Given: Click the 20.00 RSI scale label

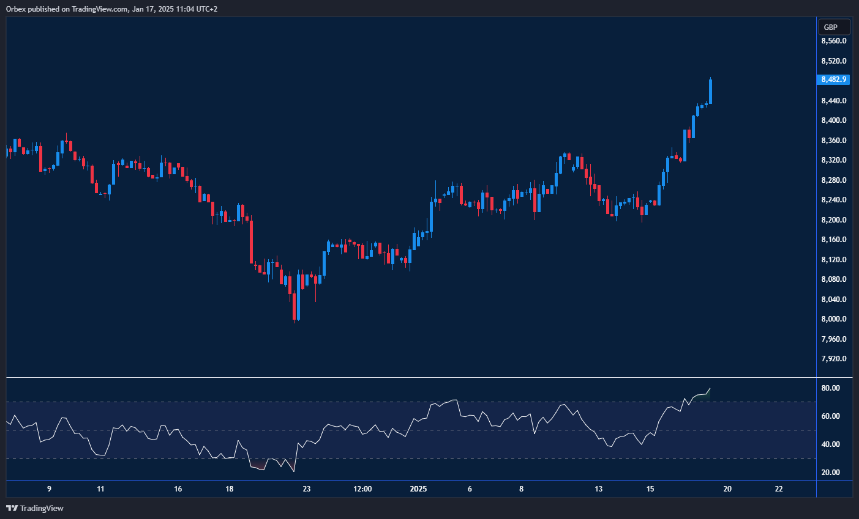Looking at the screenshot, I should coord(831,473).
